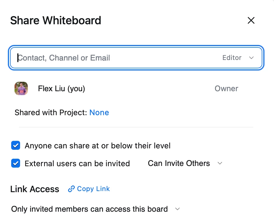Click the Copy Link text
The width and height of the screenshot is (274, 222).
click(x=93, y=189)
